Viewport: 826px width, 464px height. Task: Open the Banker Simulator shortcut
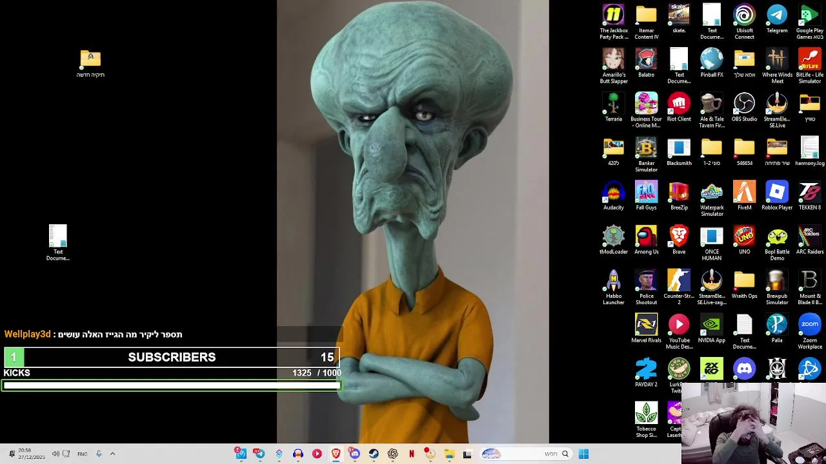point(646,155)
